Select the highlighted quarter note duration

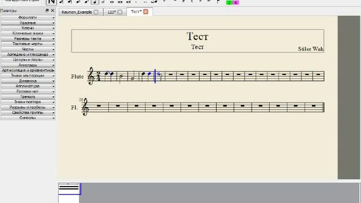click(95, 2)
